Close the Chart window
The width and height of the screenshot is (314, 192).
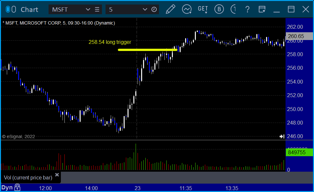tap(306, 9)
